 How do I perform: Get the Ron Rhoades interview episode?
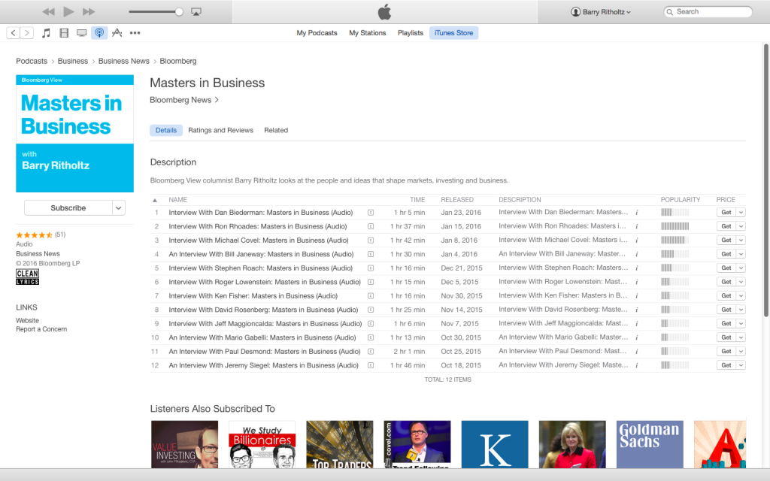pyautogui.click(x=726, y=226)
